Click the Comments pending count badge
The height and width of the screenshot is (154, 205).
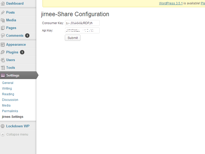[x=27, y=35]
